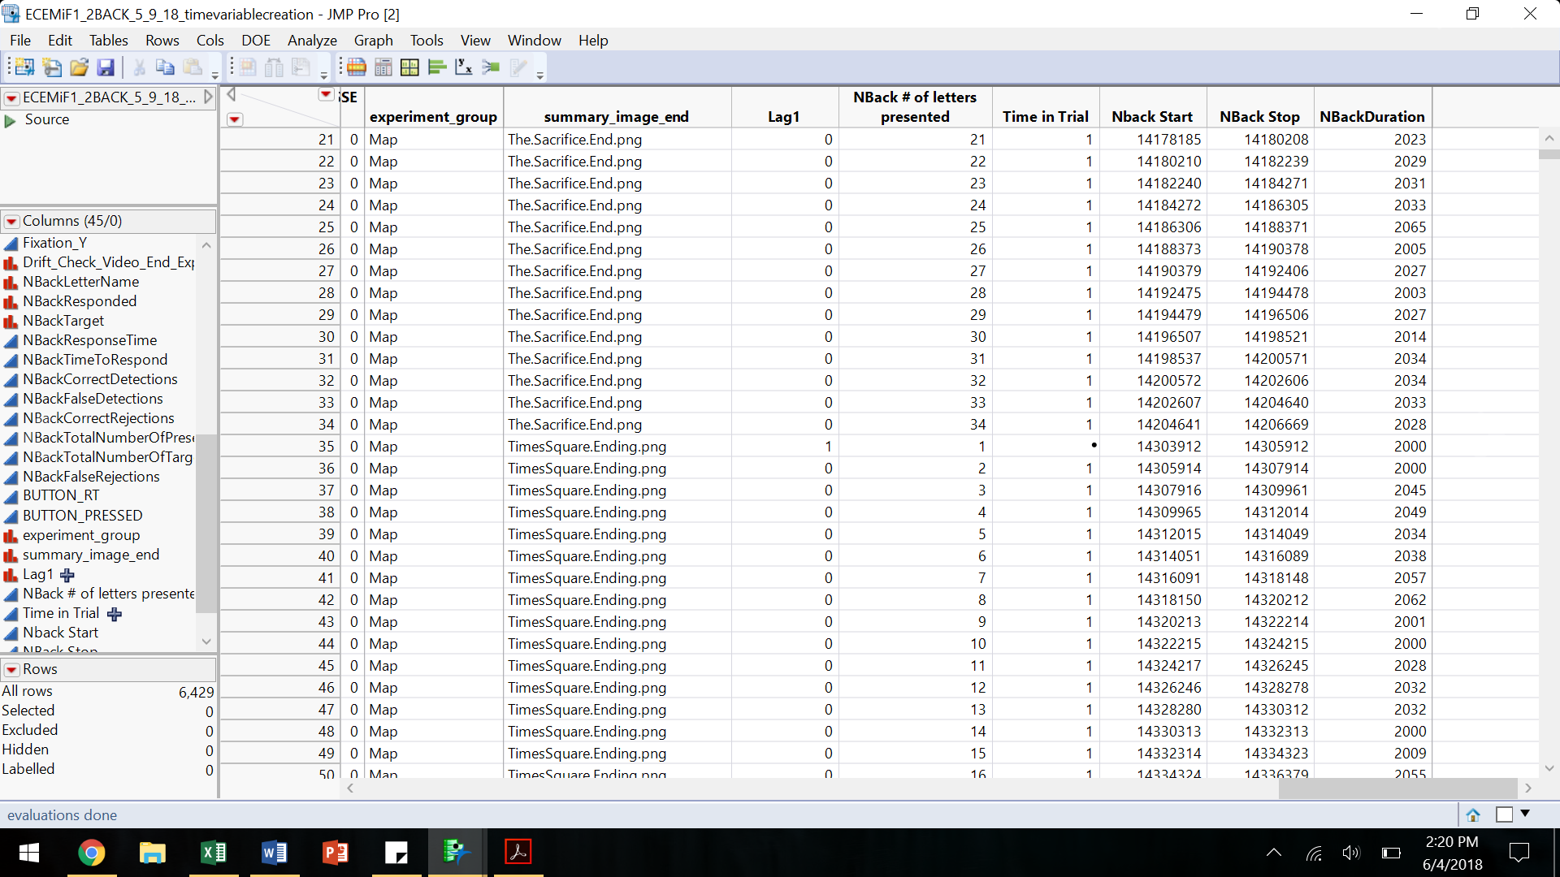Open the Analyze menu
This screenshot has width=1560, height=877.
click(x=311, y=40)
